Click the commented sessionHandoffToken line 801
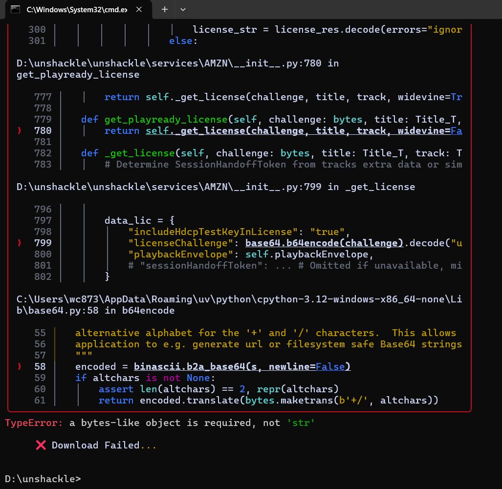Screen dimensions: 502x489 [295, 265]
